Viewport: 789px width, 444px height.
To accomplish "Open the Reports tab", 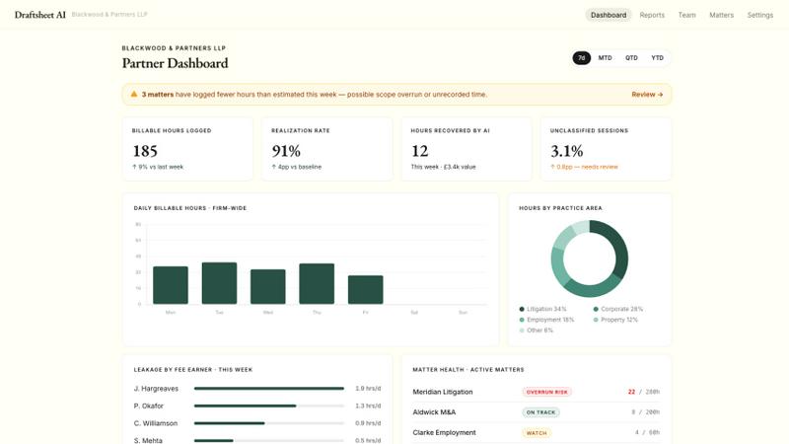I will [x=652, y=15].
